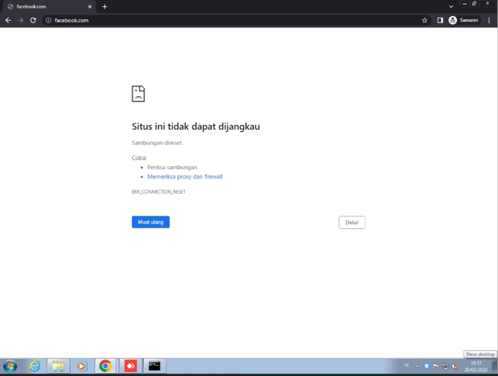Click the Memeriksa proxy dan firewall link

click(x=185, y=177)
